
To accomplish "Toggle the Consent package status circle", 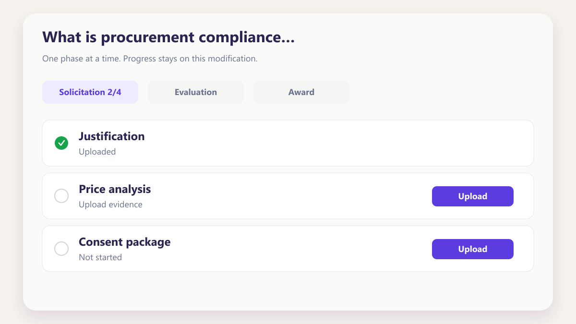I will pyautogui.click(x=61, y=249).
